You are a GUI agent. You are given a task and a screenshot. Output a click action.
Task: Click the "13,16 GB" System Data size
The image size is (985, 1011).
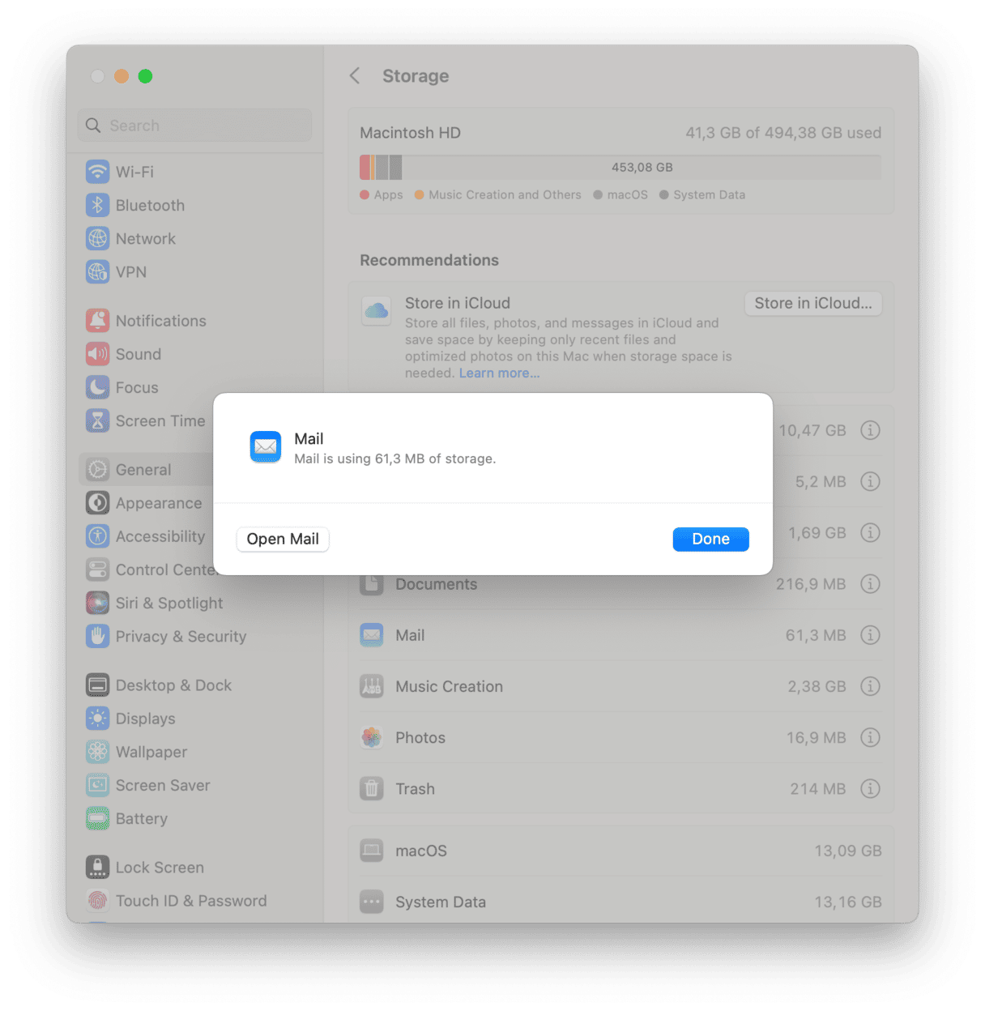click(x=848, y=902)
